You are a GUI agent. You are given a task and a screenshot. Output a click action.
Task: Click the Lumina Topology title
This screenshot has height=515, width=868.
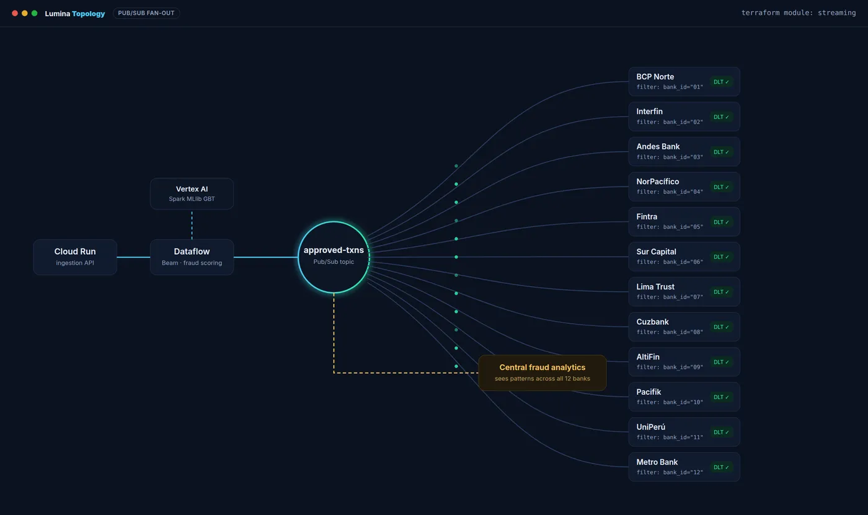pos(75,13)
